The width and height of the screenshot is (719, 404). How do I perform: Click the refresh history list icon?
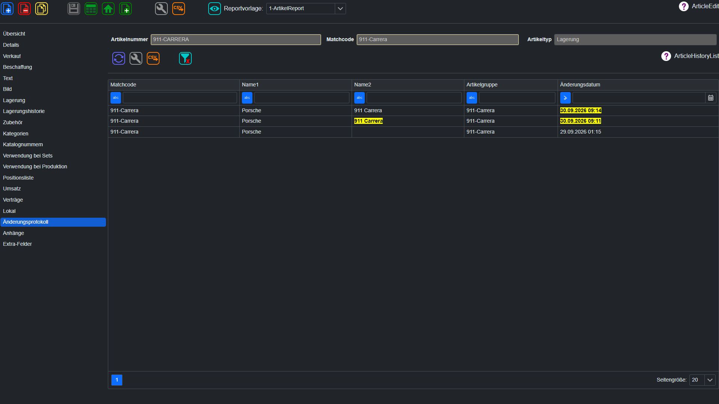click(119, 58)
